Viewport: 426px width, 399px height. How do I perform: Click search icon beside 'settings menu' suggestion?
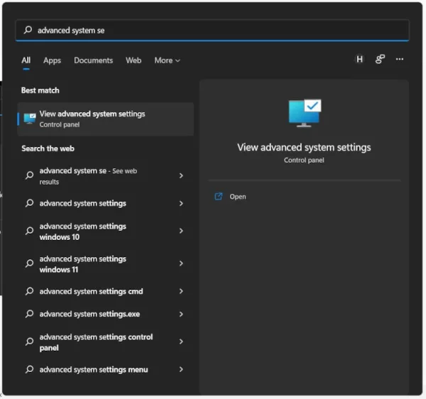(29, 369)
